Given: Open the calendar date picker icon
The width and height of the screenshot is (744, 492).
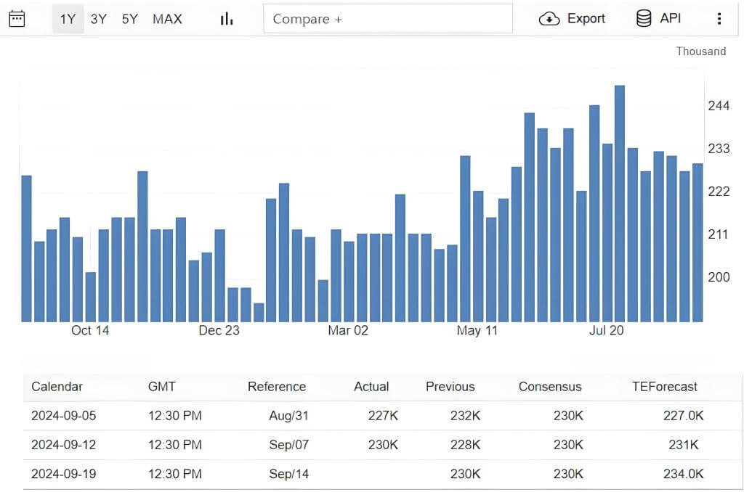Looking at the screenshot, I should [x=17, y=19].
